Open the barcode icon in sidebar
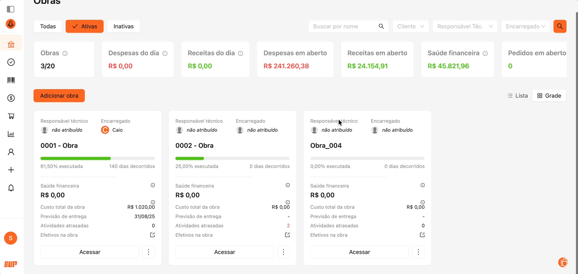This screenshot has height=274, width=578. coord(11,80)
